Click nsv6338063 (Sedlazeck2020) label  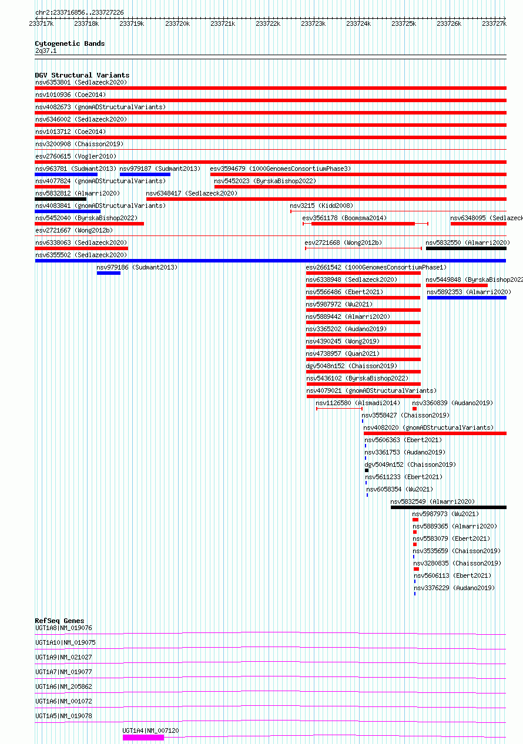(x=81, y=243)
